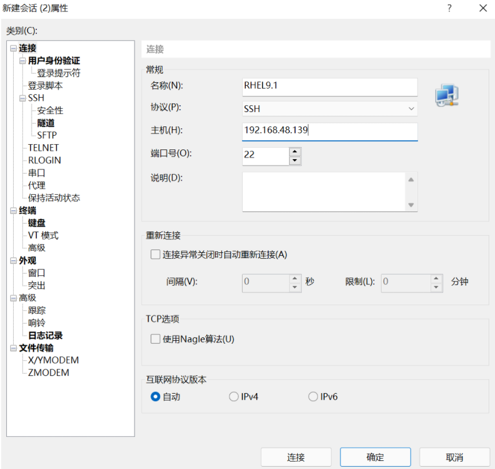Select the 自动 protocol version radio button
This screenshot has height=469, width=495.
pos(155,397)
